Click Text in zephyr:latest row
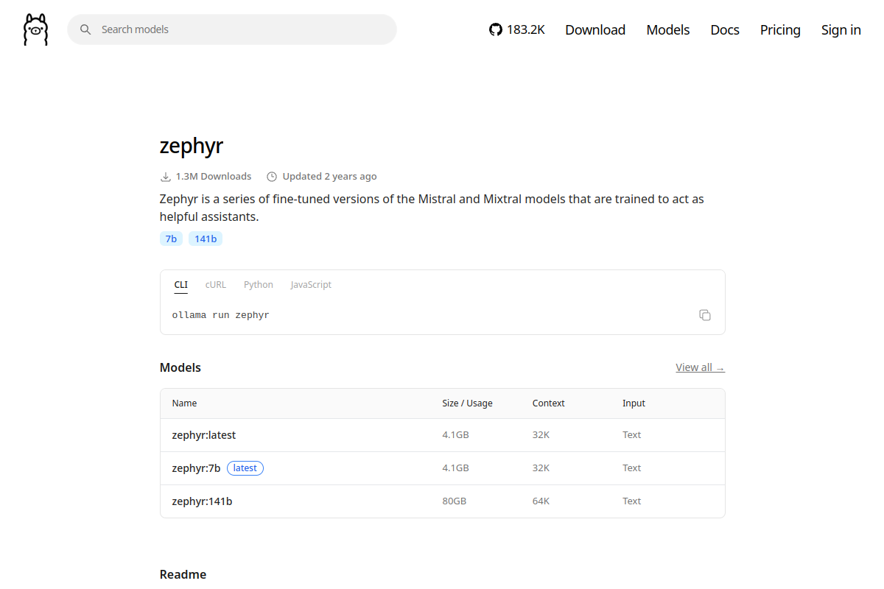 (x=632, y=435)
